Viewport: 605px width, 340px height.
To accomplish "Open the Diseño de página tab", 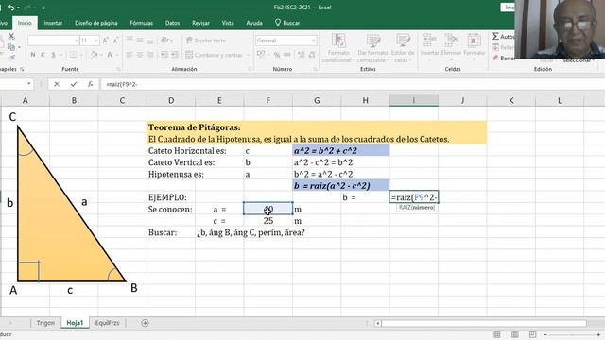I will [96, 23].
